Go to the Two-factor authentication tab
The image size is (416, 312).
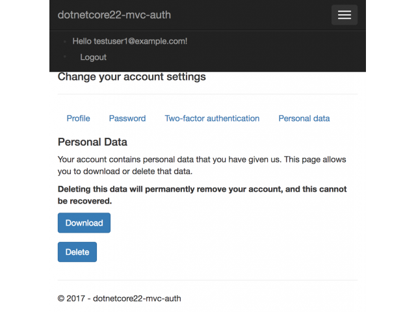pos(212,118)
